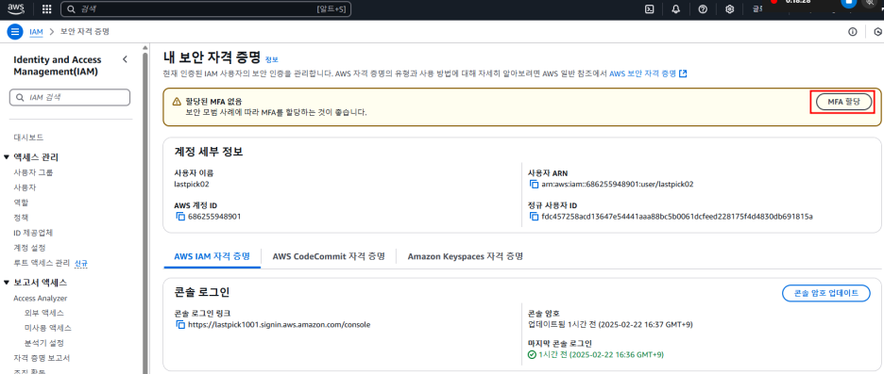Open the IAM breadcrumb link
The height and width of the screenshot is (374, 884).
(x=36, y=31)
